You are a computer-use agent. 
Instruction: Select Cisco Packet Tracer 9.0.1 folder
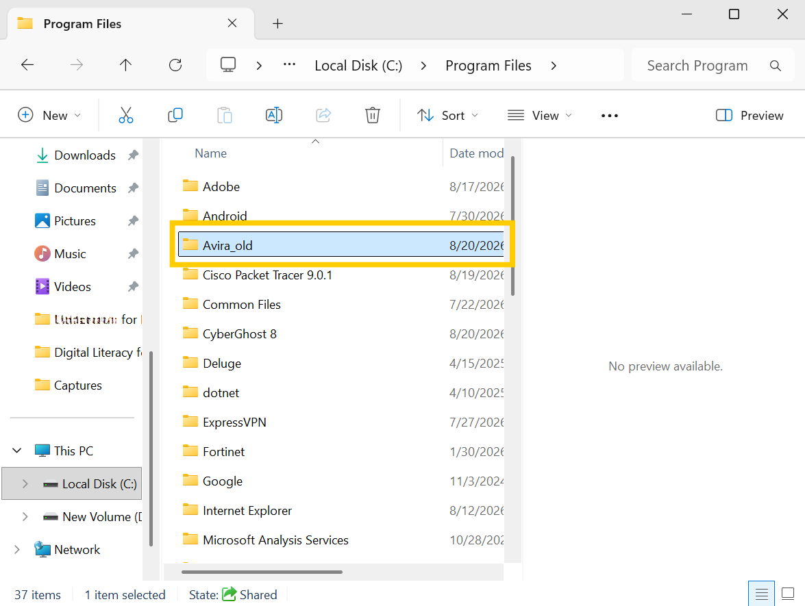(x=341, y=275)
